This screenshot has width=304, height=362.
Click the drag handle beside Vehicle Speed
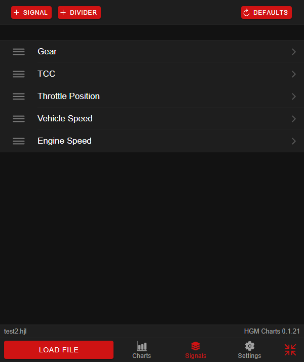[19, 119]
